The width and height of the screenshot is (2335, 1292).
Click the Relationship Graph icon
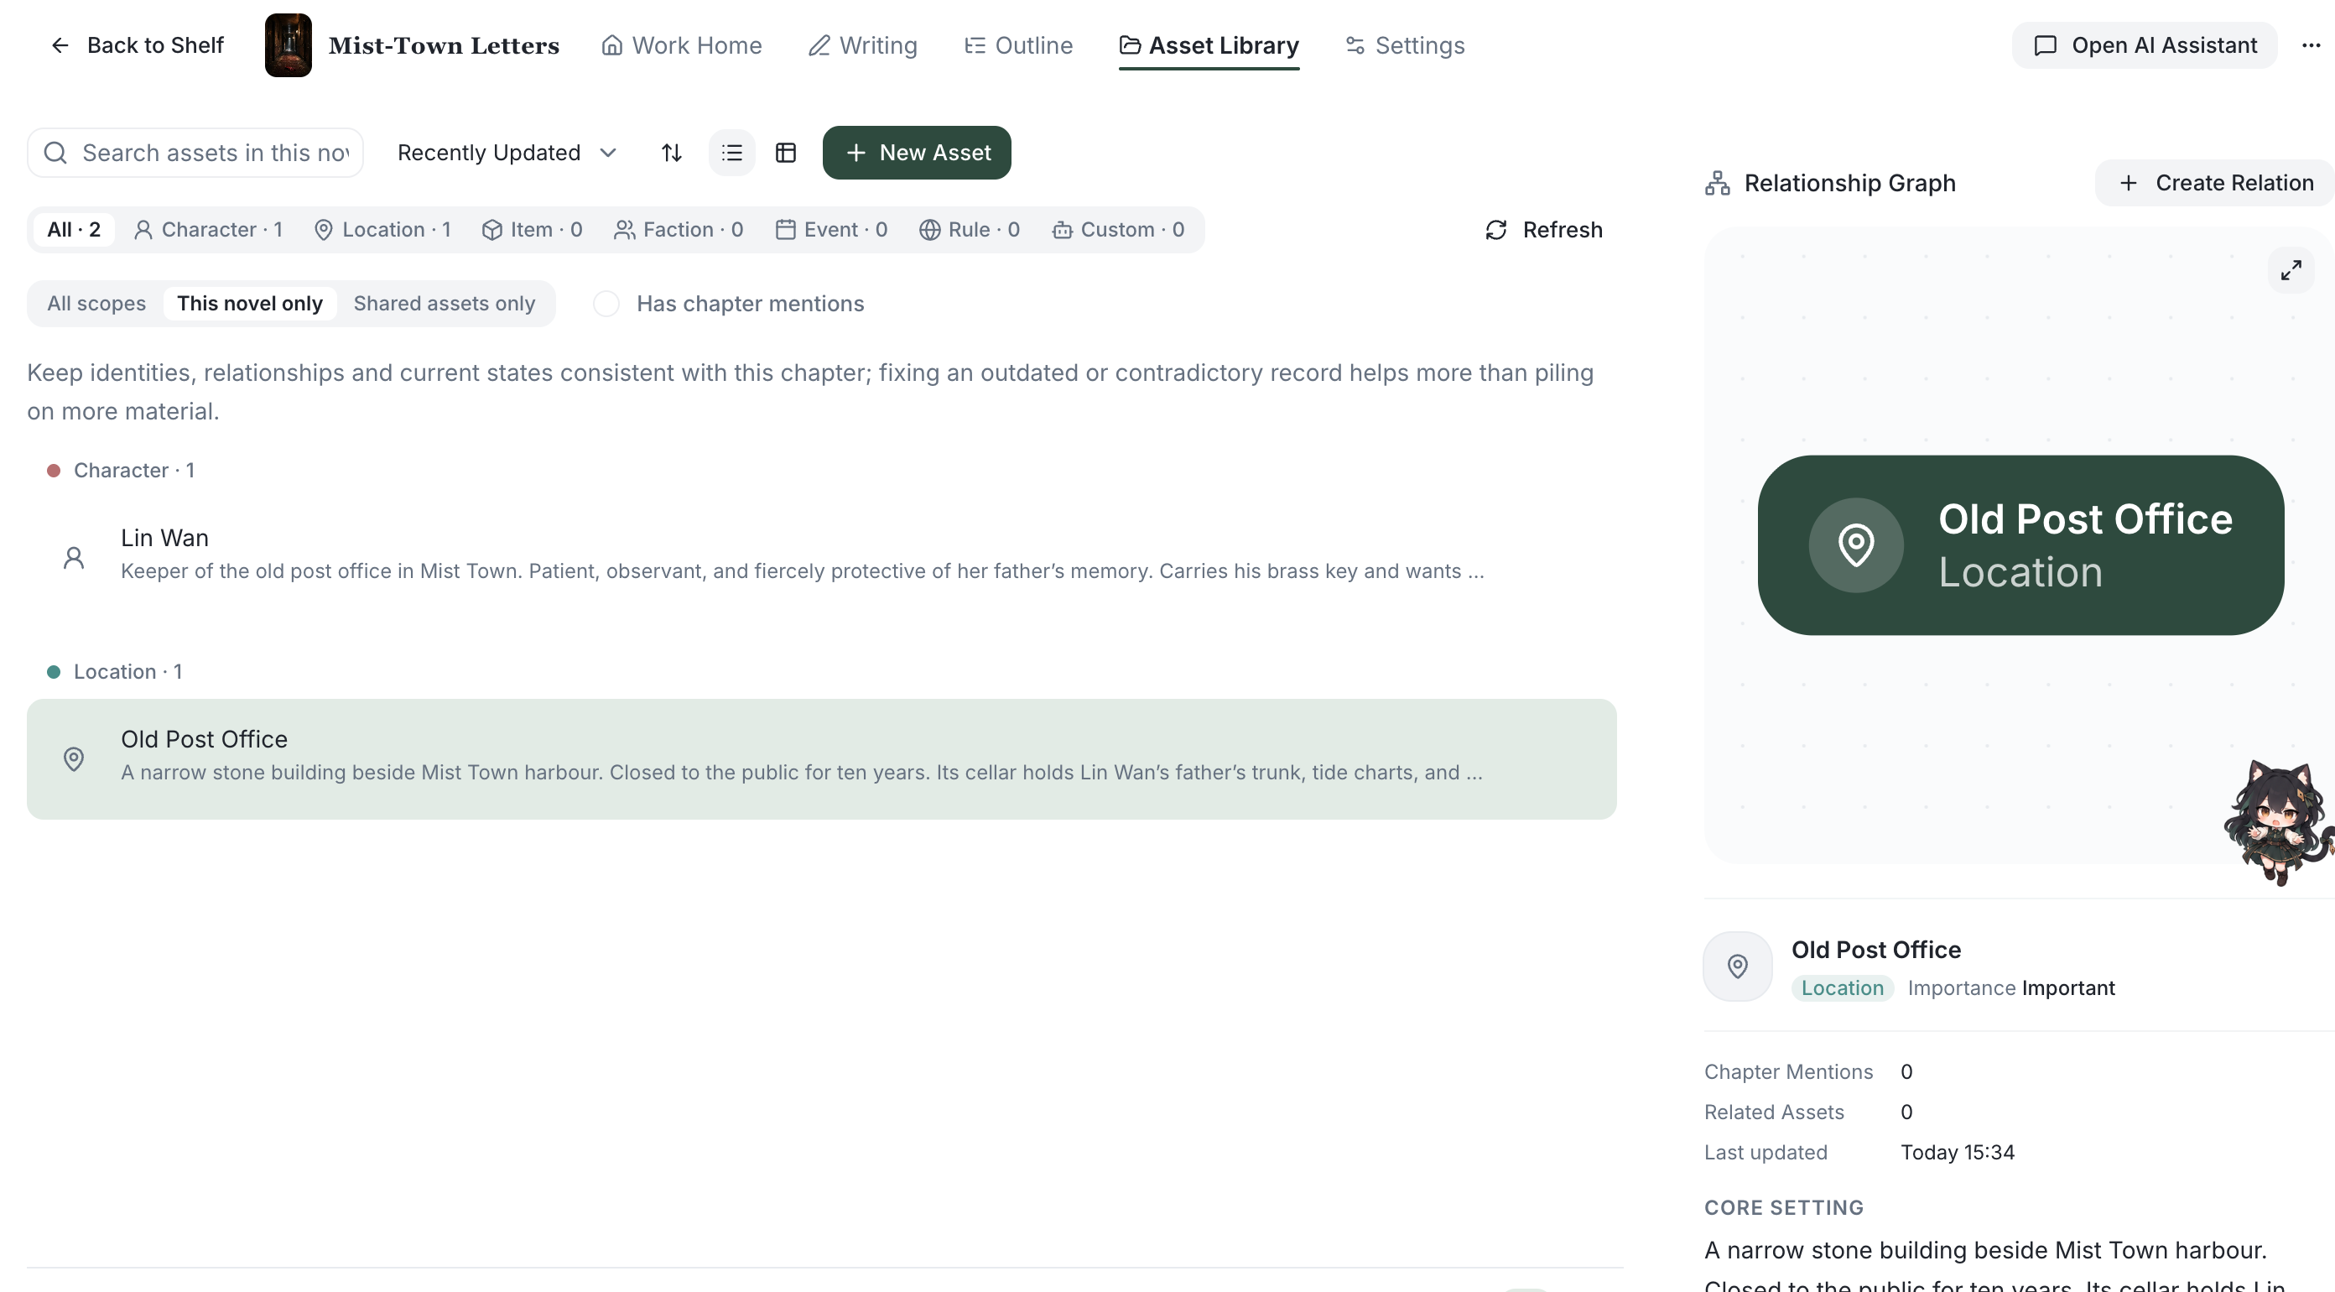[x=1717, y=183]
